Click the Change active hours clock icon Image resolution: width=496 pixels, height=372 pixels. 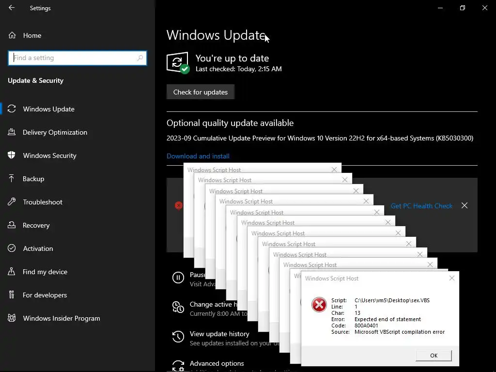[x=178, y=307]
